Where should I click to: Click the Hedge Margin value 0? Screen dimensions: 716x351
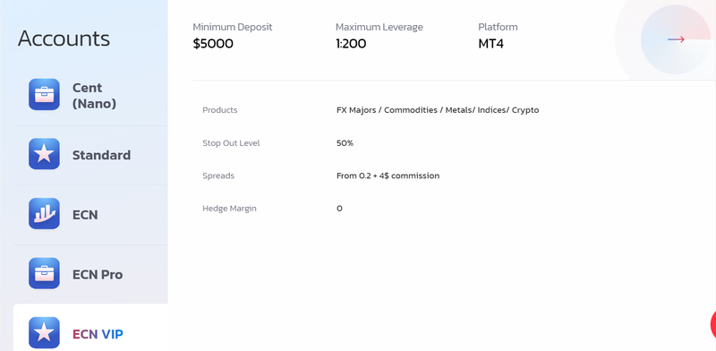[x=339, y=209]
